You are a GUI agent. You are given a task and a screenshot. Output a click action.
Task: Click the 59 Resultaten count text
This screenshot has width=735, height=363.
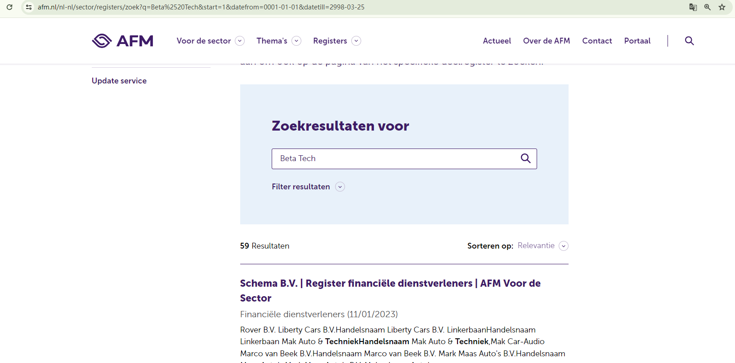(264, 246)
